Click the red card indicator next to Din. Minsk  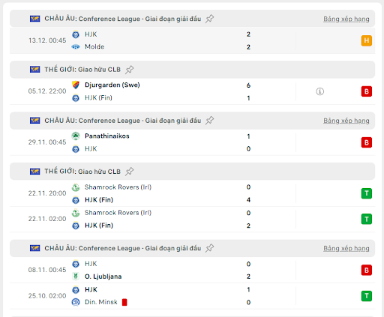pos(124,302)
